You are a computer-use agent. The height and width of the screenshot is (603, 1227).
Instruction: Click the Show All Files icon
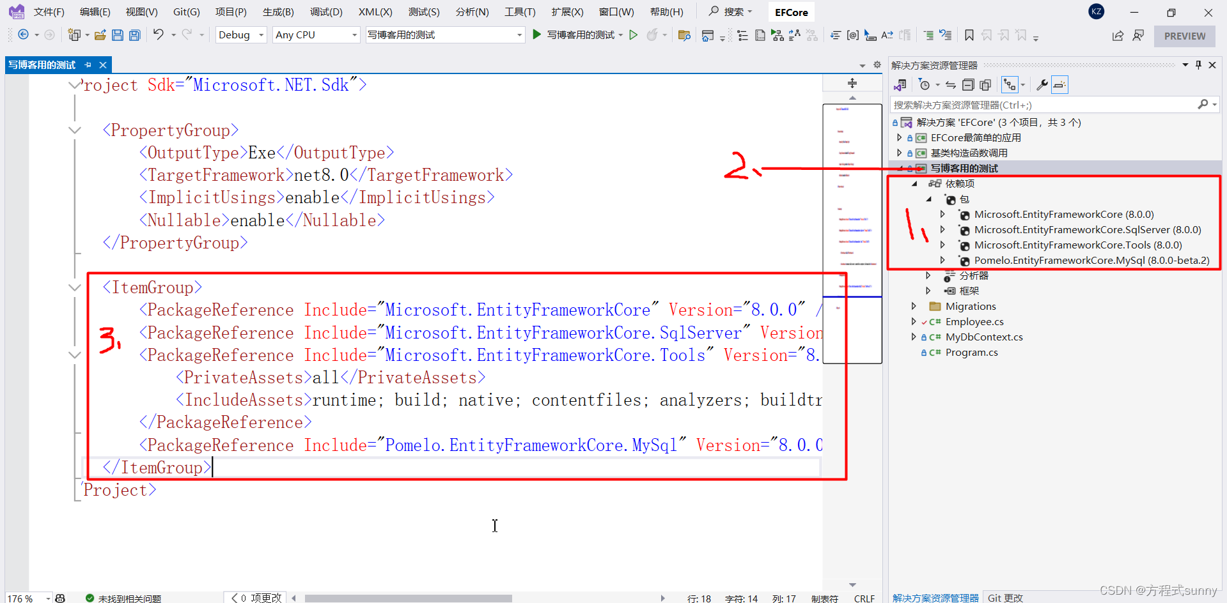click(x=985, y=85)
